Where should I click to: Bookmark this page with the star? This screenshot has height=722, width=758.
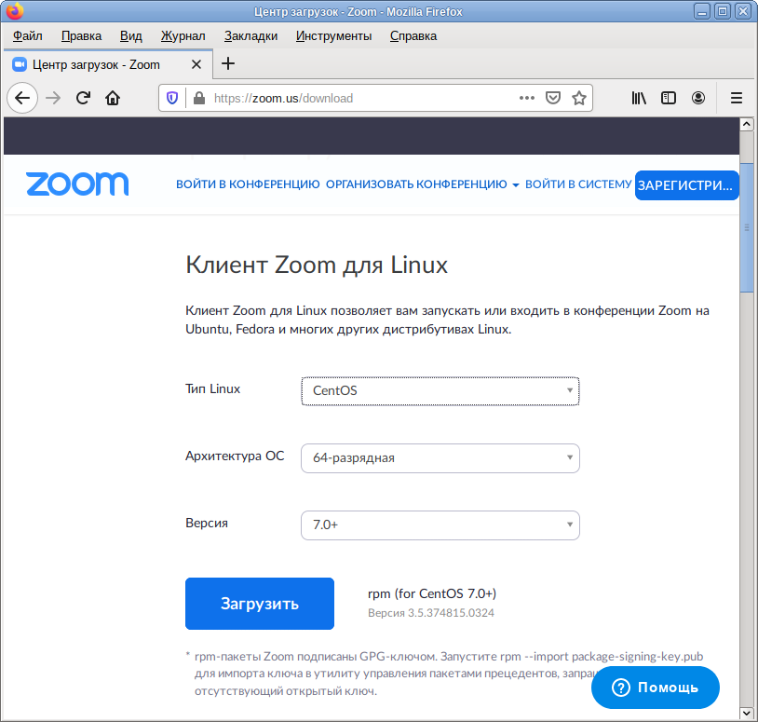[578, 98]
